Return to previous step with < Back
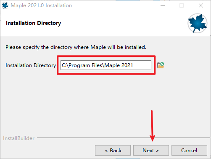Image resolution: width=211 pixels, height=159 pixels. [113, 151]
